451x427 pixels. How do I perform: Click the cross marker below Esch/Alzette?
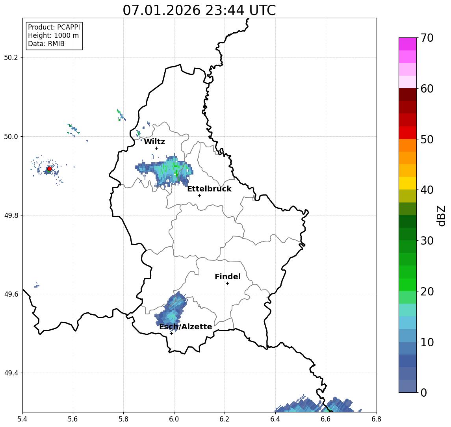click(x=171, y=334)
